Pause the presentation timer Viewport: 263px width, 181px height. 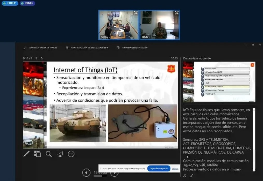pyautogui.click(x=36, y=58)
